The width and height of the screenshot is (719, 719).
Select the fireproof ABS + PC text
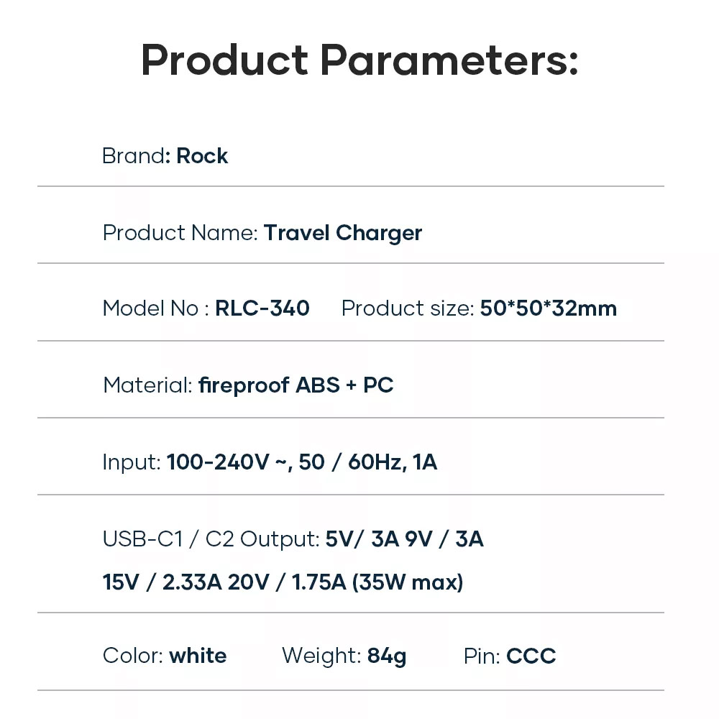coord(296,385)
